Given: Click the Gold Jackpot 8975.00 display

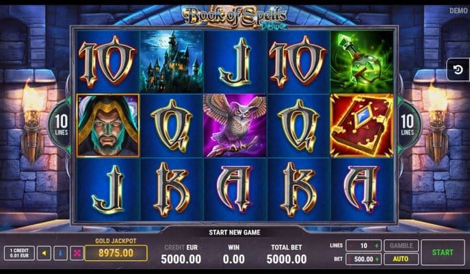Looking at the screenshot, I should [x=116, y=253].
